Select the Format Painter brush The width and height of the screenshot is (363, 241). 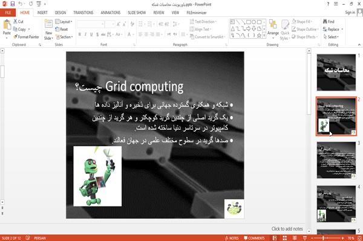click(x=26, y=37)
